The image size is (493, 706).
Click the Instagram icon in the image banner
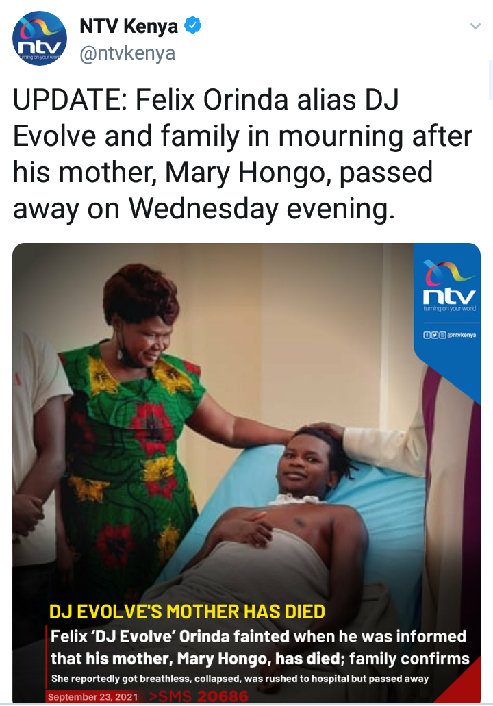pyautogui.click(x=442, y=335)
